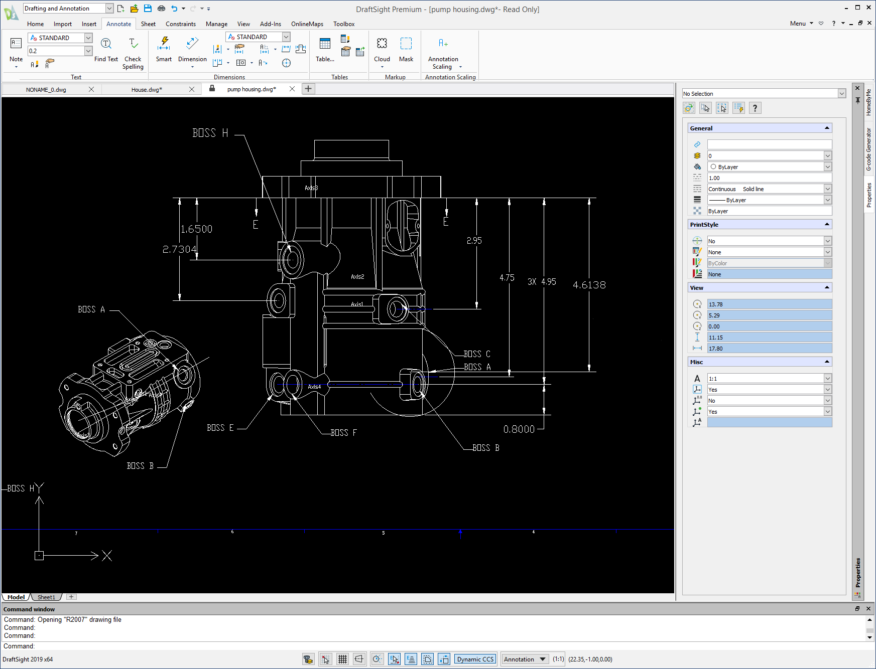Open the LineStyle dropdown showing Continuous
The height and width of the screenshot is (669, 876).
point(827,189)
